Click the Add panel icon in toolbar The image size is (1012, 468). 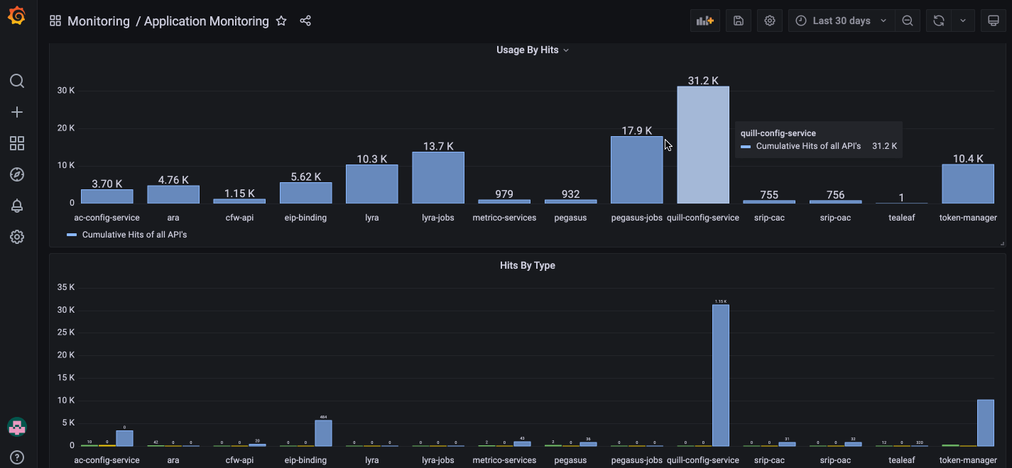pos(704,20)
